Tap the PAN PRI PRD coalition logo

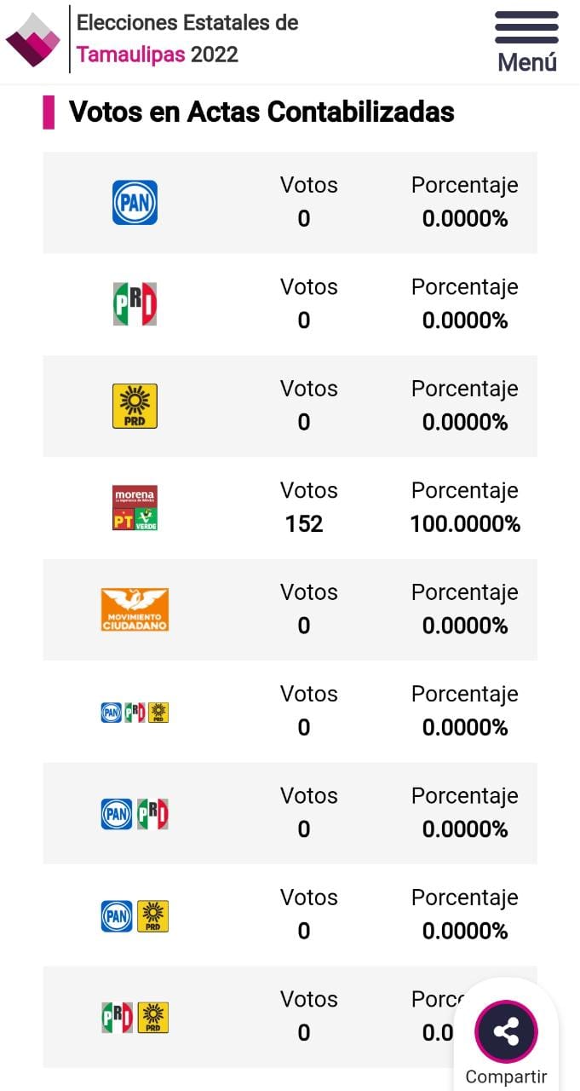[x=135, y=712]
